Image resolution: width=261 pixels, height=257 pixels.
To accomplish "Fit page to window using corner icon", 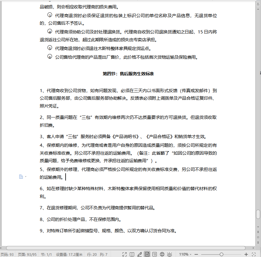I will [x=253, y=254].
